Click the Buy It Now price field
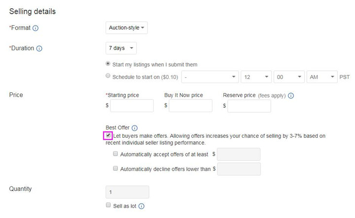The width and height of the screenshot is (355, 218). coord(190,105)
